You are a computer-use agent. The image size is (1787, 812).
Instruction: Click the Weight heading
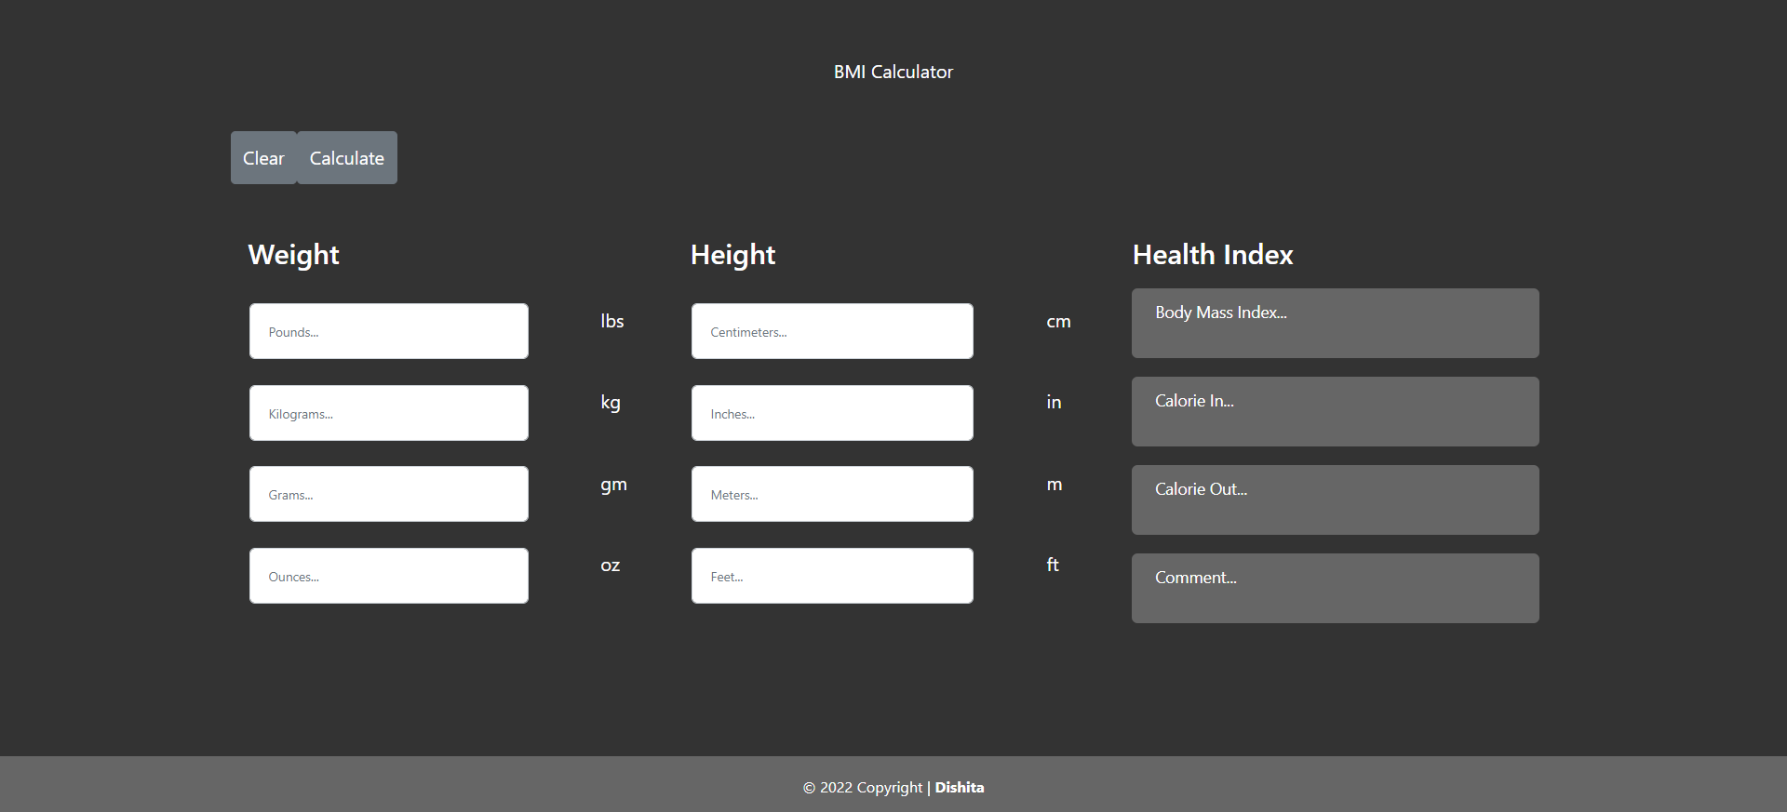294,255
